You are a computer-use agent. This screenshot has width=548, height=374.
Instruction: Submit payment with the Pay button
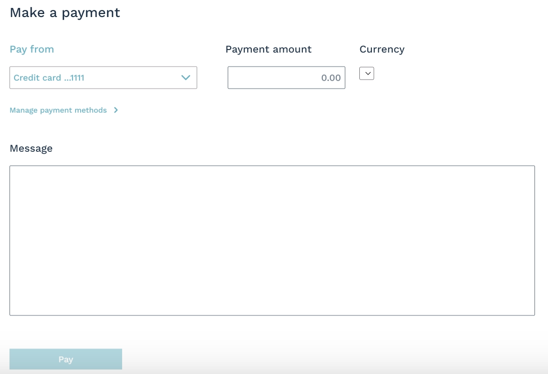(x=66, y=359)
